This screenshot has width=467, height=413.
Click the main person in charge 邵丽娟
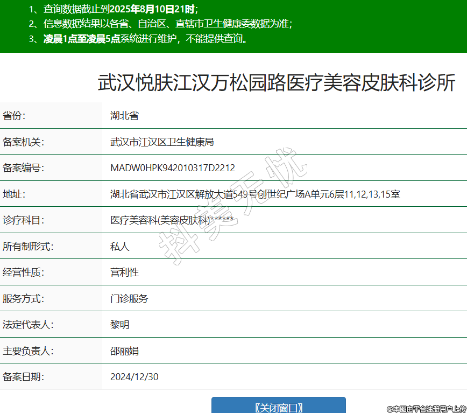coord(124,351)
